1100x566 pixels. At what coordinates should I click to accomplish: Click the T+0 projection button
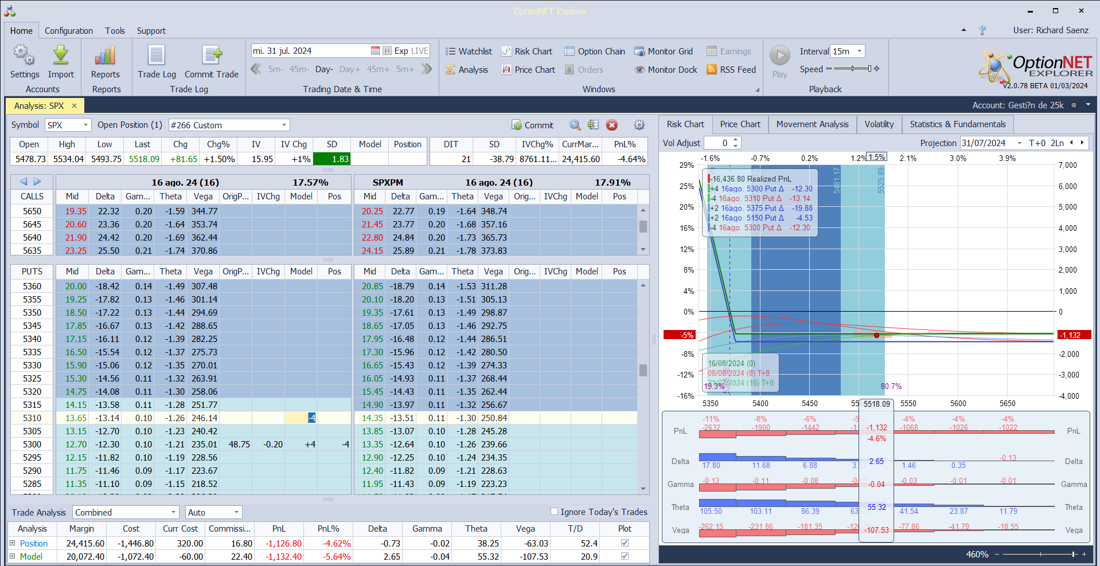tap(1037, 143)
